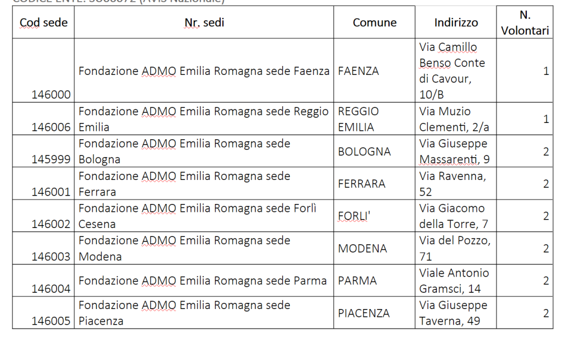
Task: Click the "Cod sede" column header
Action: coord(44,23)
